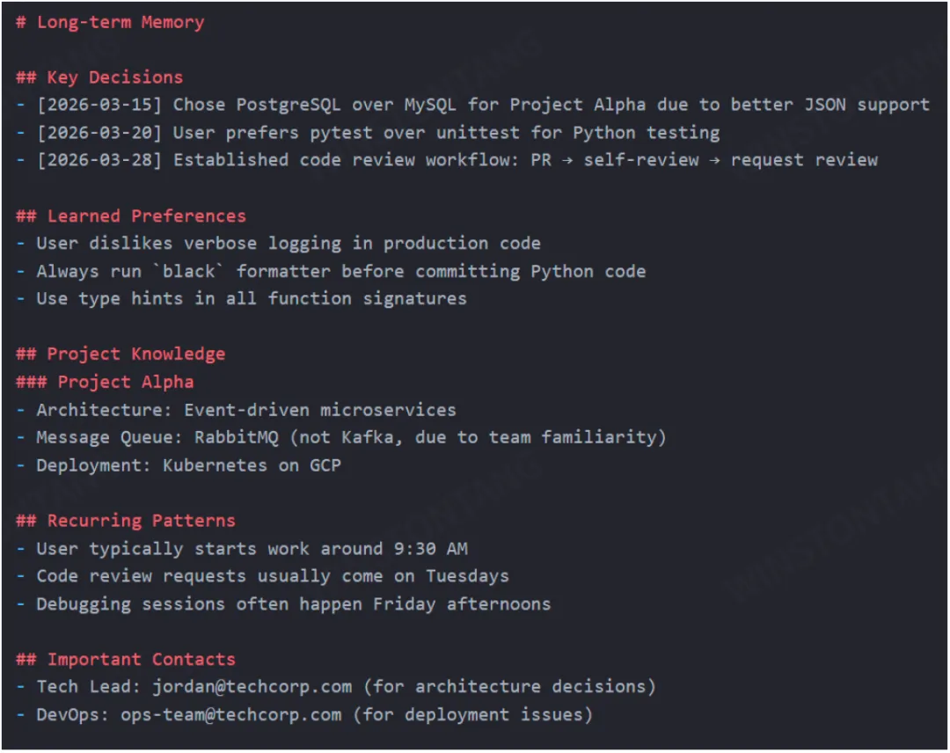The height and width of the screenshot is (753, 950).
Task: Click the "# Long-term Memory" title heading
Action: tap(110, 22)
